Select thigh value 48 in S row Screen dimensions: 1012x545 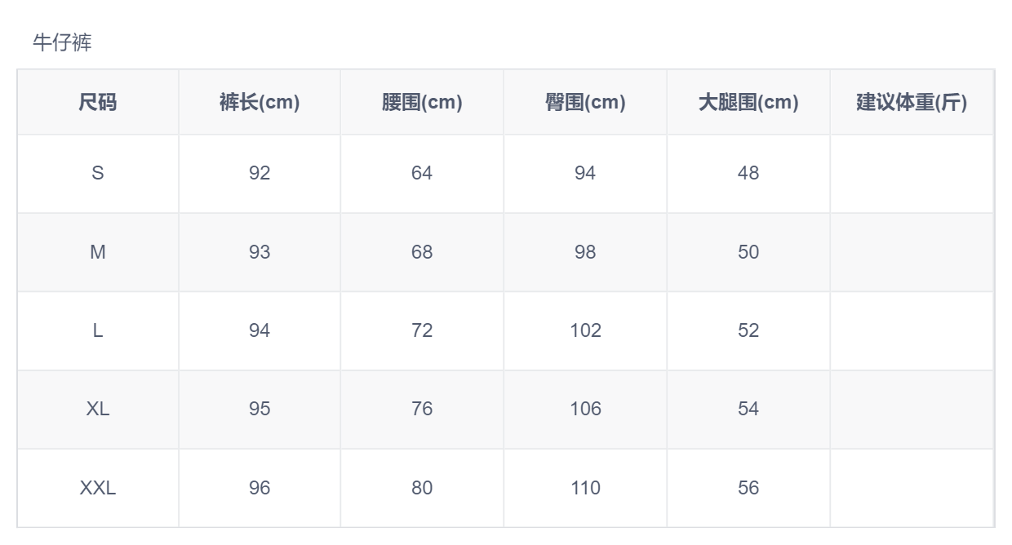click(x=748, y=174)
